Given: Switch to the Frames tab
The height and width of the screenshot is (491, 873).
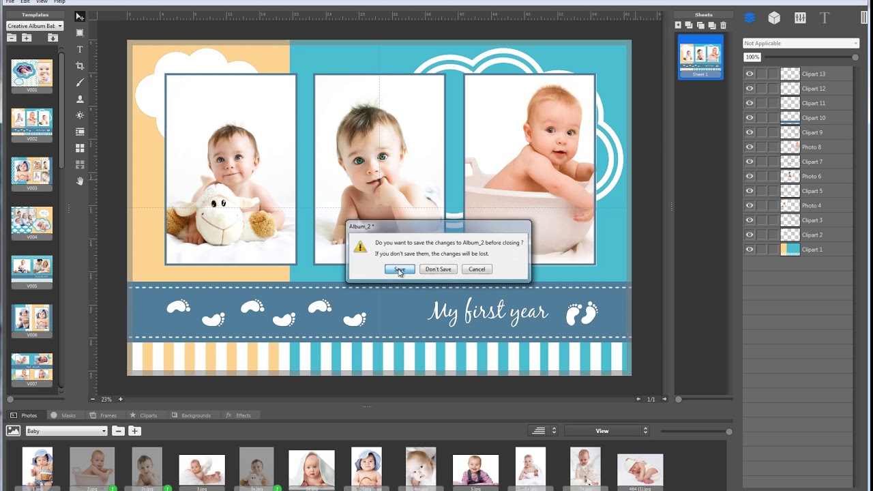Looking at the screenshot, I should (x=104, y=415).
